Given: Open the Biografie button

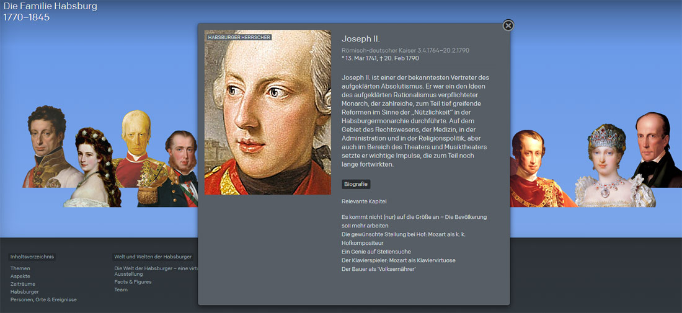Looking at the screenshot, I should pyautogui.click(x=356, y=184).
